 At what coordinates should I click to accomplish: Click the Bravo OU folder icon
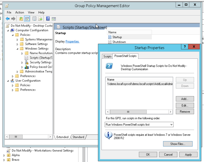(x=9, y=160)
